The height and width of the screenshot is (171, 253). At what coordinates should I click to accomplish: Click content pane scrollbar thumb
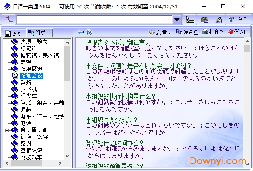tap(247, 48)
